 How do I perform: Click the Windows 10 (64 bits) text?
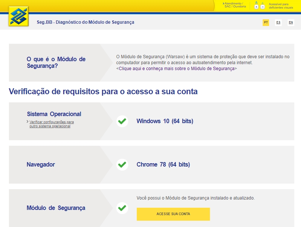coord(165,121)
